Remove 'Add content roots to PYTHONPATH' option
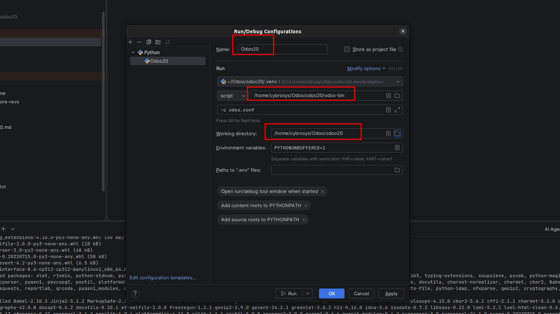The width and height of the screenshot is (560, 314). [306, 206]
